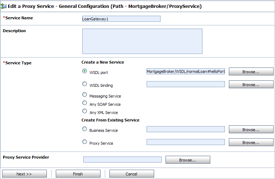This screenshot has height=179, width=275.
Task: Click the WSDL port path field
Action: [x=186, y=71]
